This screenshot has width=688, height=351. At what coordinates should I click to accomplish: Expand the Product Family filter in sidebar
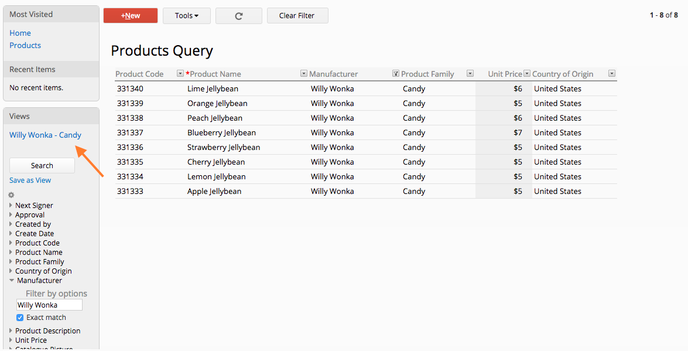pos(11,261)
